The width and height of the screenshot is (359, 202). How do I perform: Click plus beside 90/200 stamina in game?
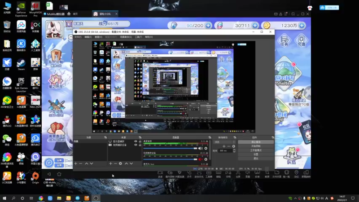(x=208, y=26)
